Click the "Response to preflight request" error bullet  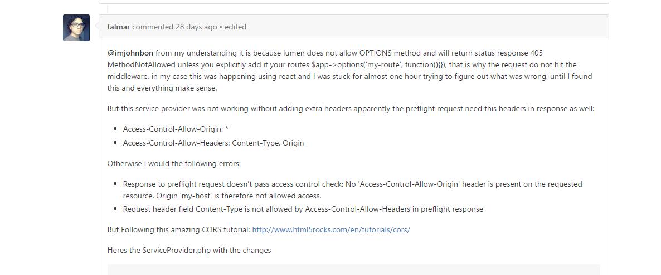click(x=352, y=190)
